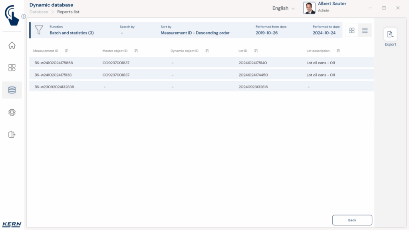Click the Export to Excel icon
The height and width of the screenshot is (230, 409).
(390, 35)
